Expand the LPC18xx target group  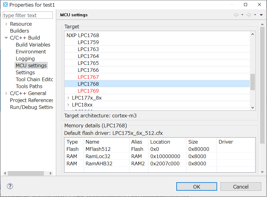(x=68, y=105)
